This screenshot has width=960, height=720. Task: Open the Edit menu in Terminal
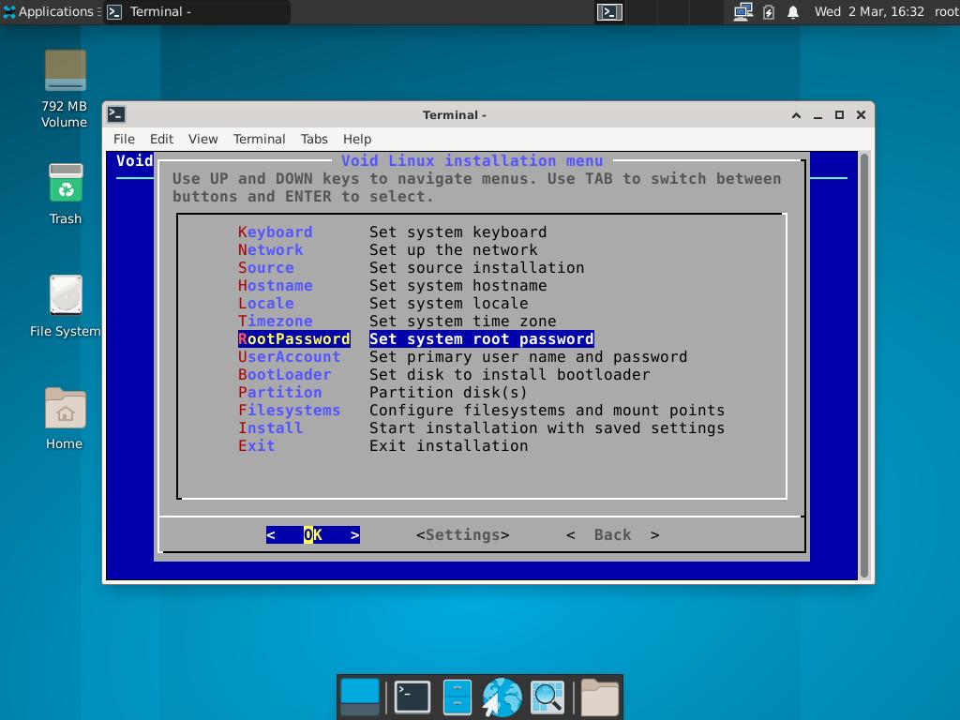click(161, 139)
